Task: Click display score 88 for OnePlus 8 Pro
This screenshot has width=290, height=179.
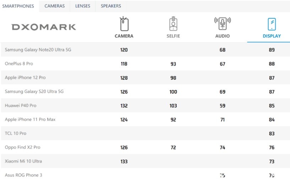Action: click(272, 64)
